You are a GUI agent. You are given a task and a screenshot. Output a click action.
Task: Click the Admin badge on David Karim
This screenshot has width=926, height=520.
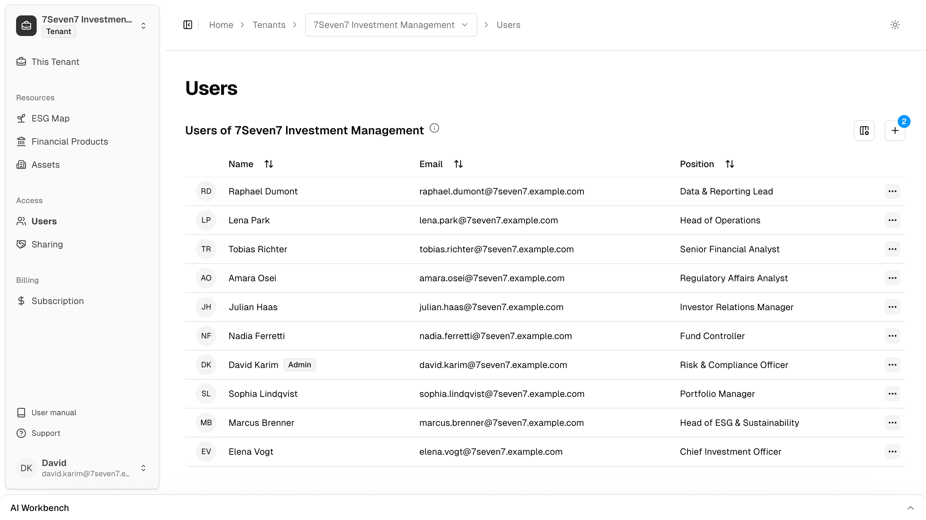click(x=299, y=365)
